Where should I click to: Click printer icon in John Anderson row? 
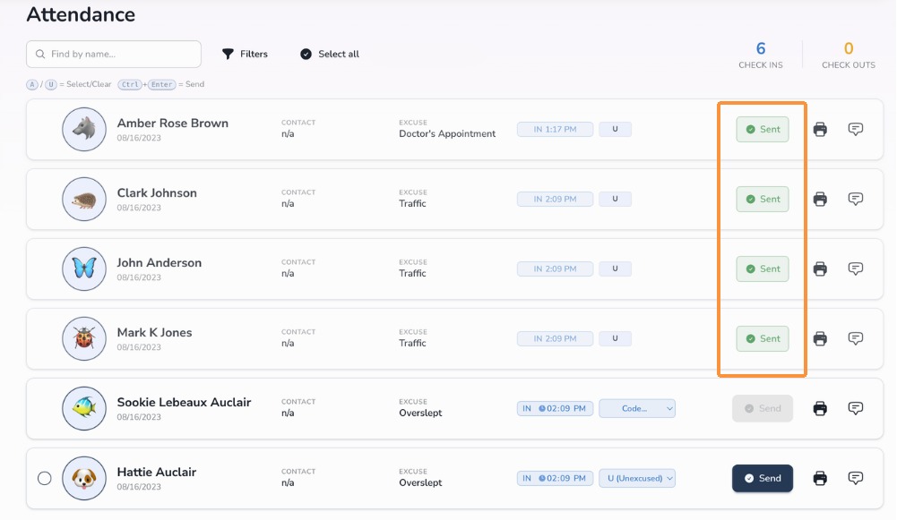click(x=820, y=269)
